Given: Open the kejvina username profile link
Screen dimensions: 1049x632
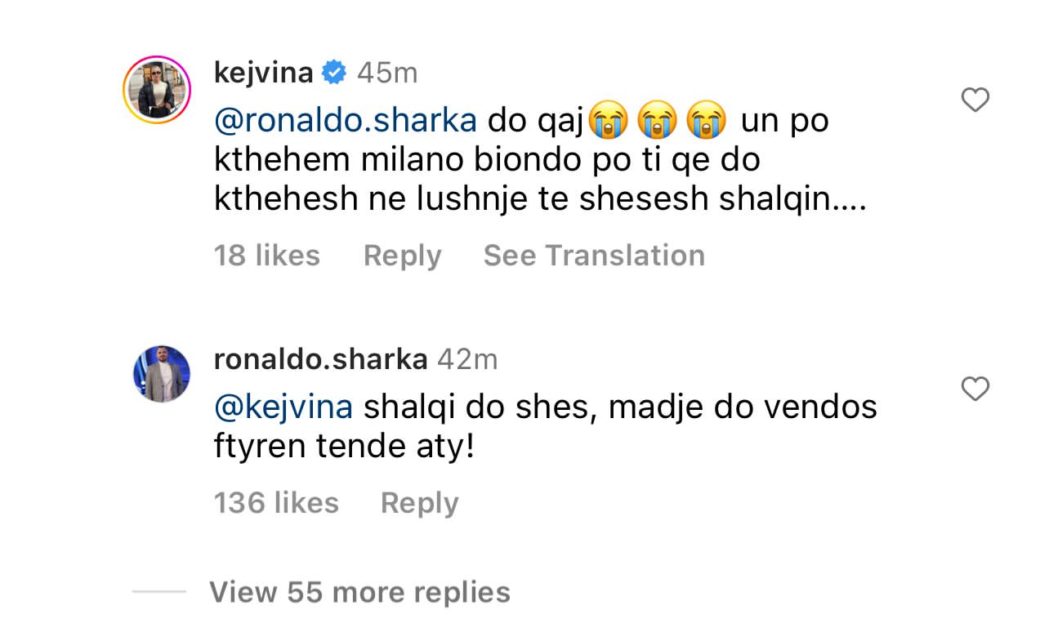Looking at the screenshot, I should (x=263, y=73).
